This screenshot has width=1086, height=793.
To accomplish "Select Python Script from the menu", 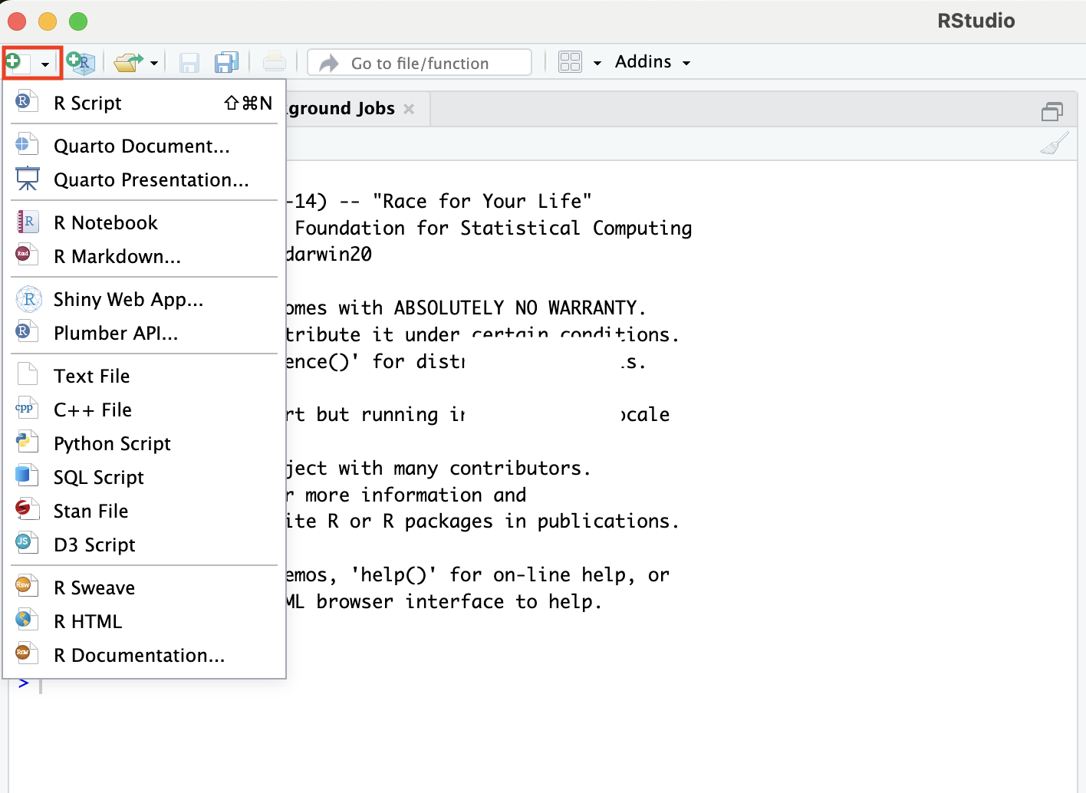I will tap(144, 443).
